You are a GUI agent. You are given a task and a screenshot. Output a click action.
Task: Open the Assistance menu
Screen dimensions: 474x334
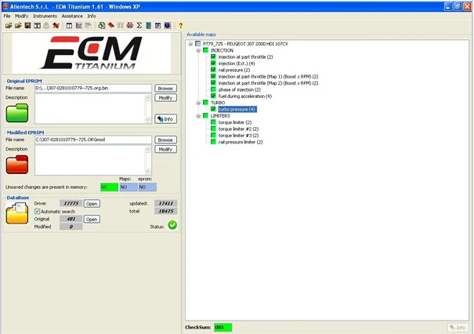tap(72, 16)
